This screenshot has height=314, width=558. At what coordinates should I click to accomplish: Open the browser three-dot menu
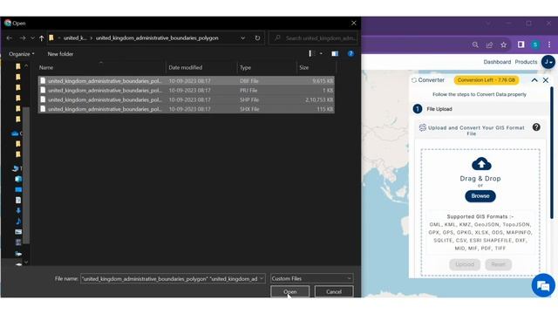(x=549, y=44)
